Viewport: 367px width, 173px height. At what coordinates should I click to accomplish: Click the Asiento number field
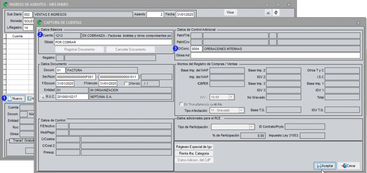pyautogui.click(x=155, y=14)
